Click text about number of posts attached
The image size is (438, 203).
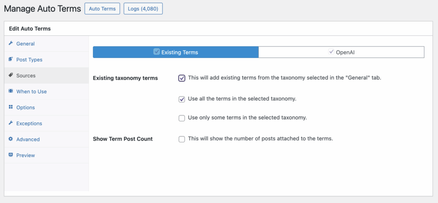(260, 139)
